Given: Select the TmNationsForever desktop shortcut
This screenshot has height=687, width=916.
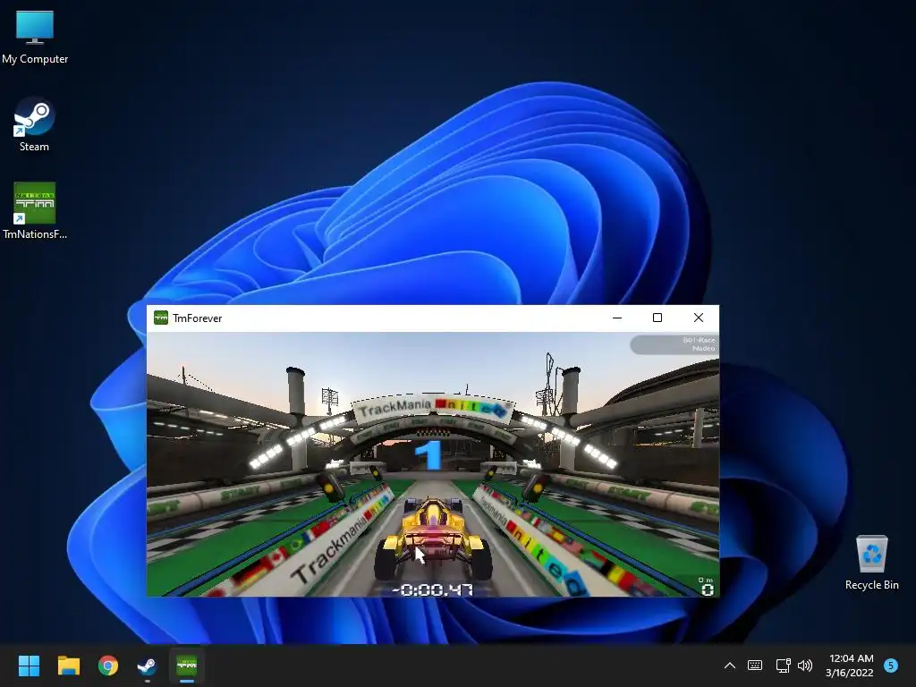Looking at the screenshot, I should tap(35, 210).
